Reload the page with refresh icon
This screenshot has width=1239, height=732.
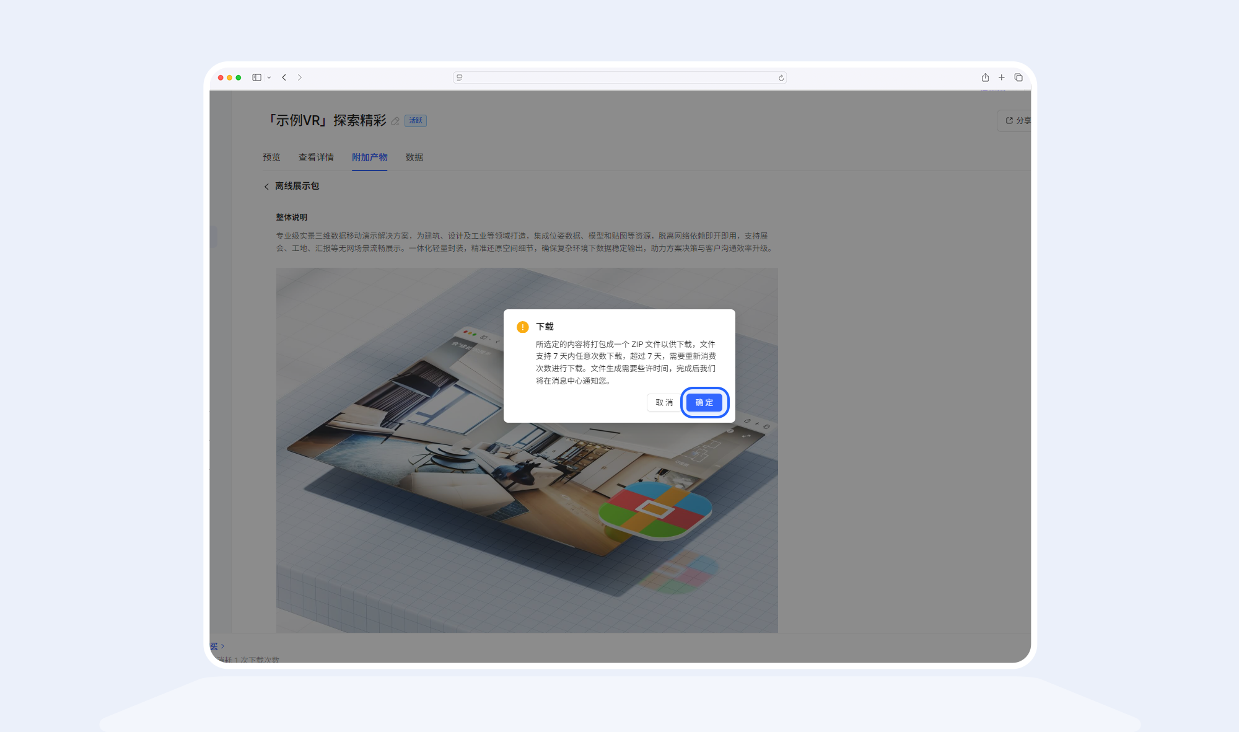781,77
